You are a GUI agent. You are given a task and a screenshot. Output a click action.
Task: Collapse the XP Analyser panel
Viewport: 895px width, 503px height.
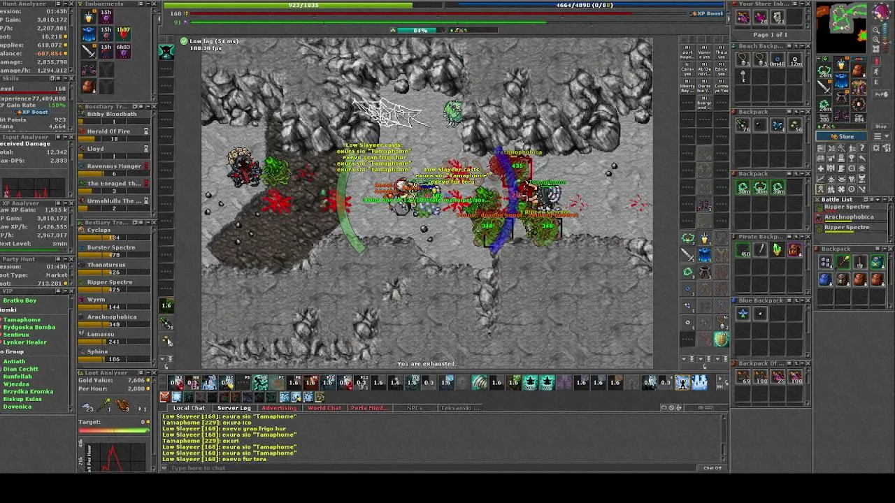tap(65, 203)
